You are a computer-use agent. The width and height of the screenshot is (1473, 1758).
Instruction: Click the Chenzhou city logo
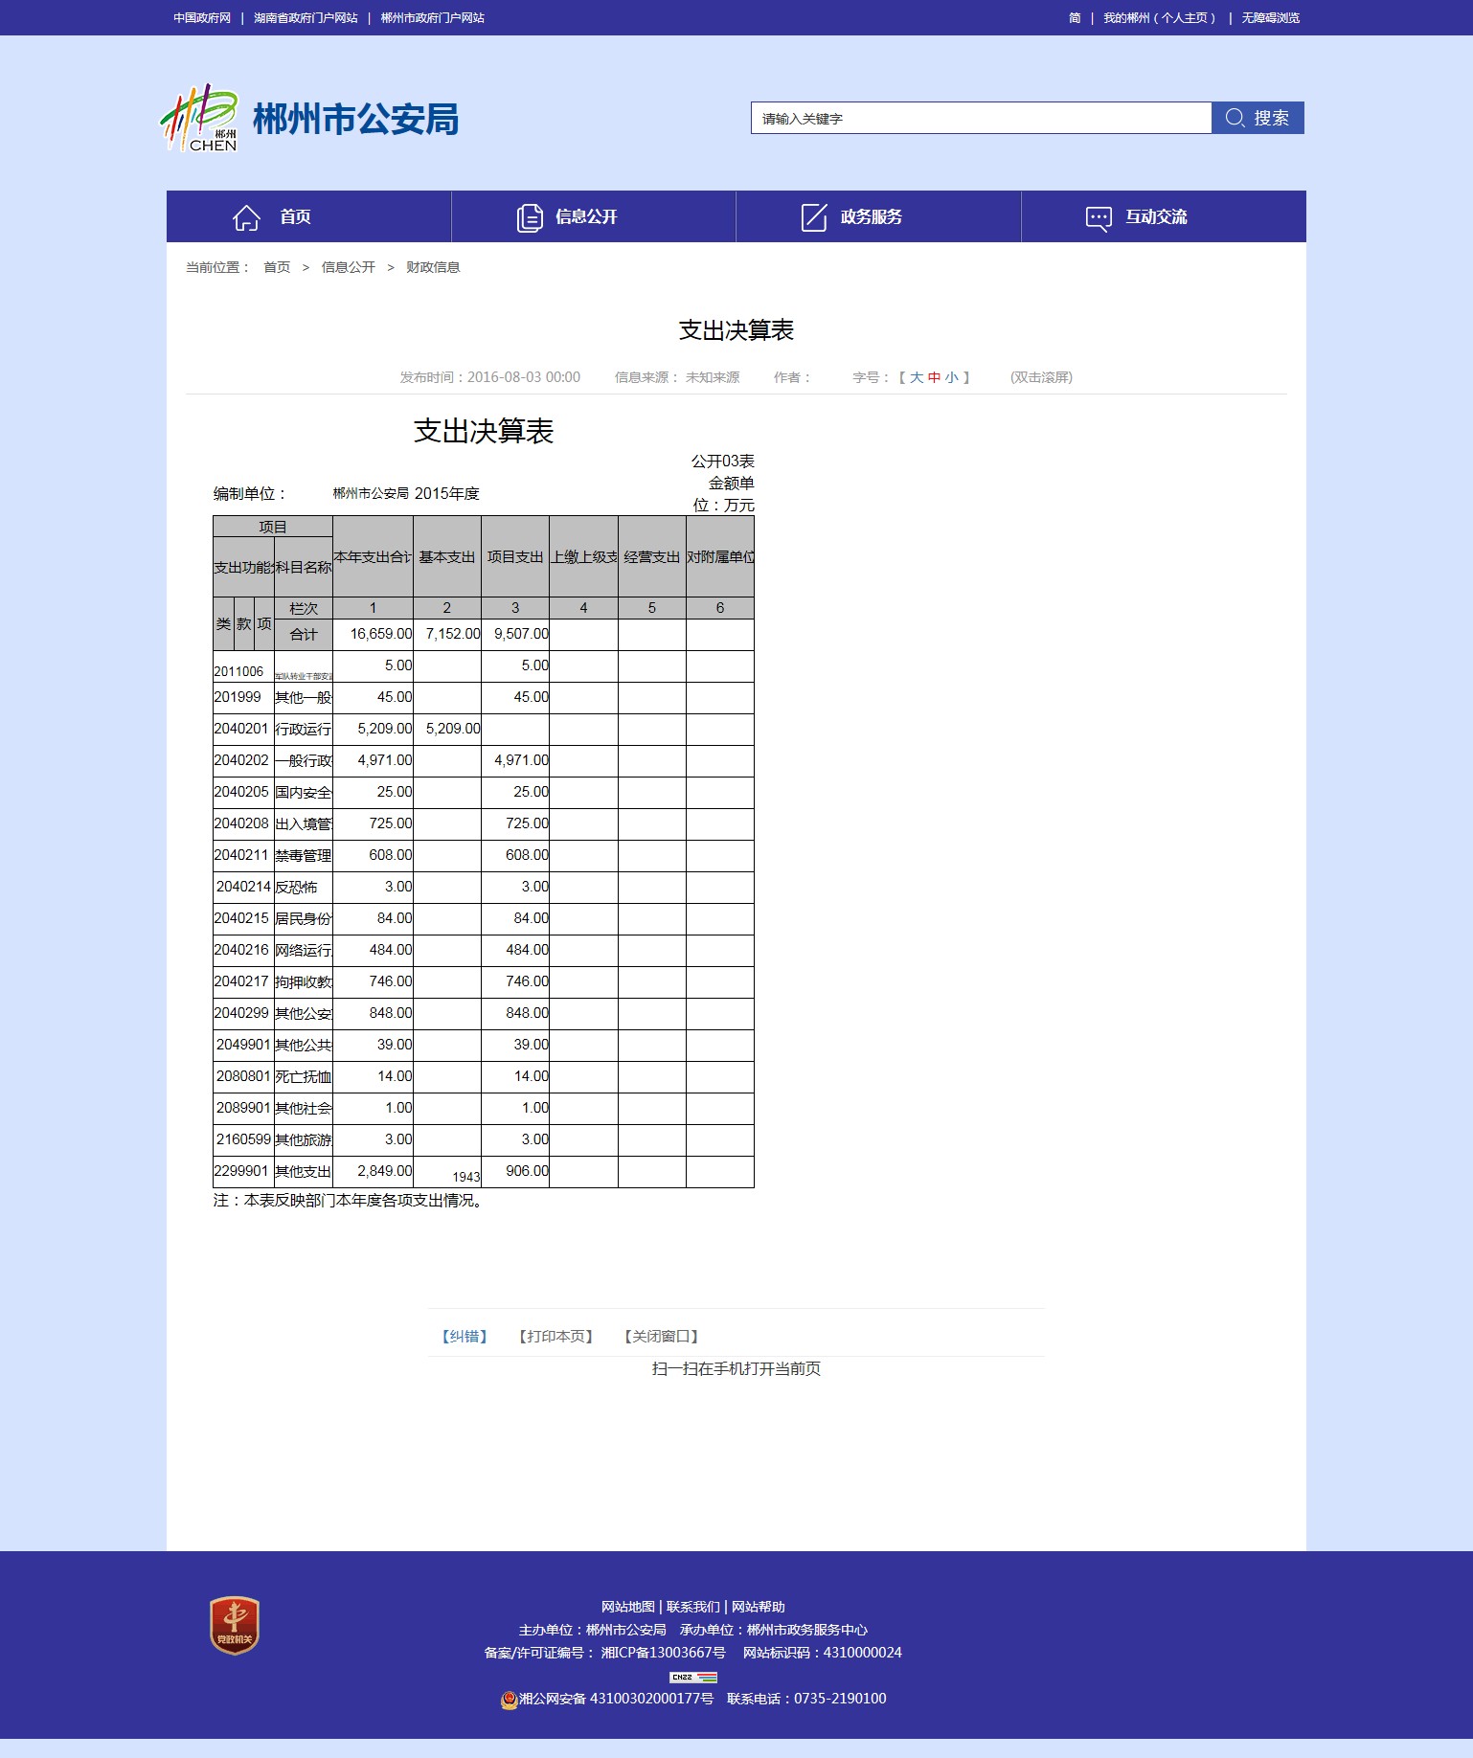[x=198, y=118]
